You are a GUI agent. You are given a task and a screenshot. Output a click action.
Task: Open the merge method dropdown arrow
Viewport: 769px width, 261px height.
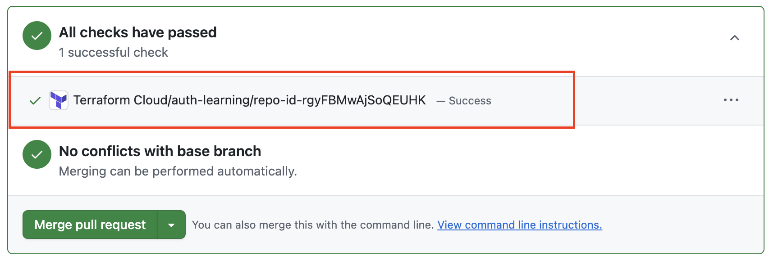pyautogui.click(x=171, y=225)
